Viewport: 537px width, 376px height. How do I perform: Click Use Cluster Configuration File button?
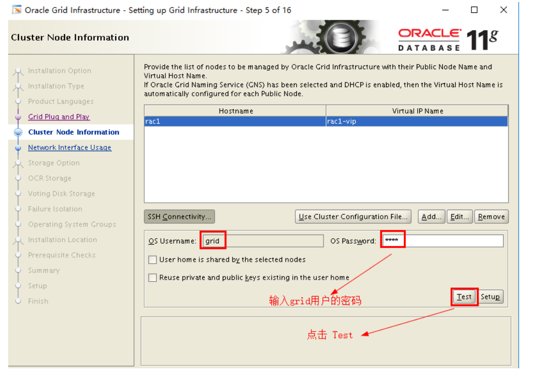pyautogui.click(x=353, y=217)
